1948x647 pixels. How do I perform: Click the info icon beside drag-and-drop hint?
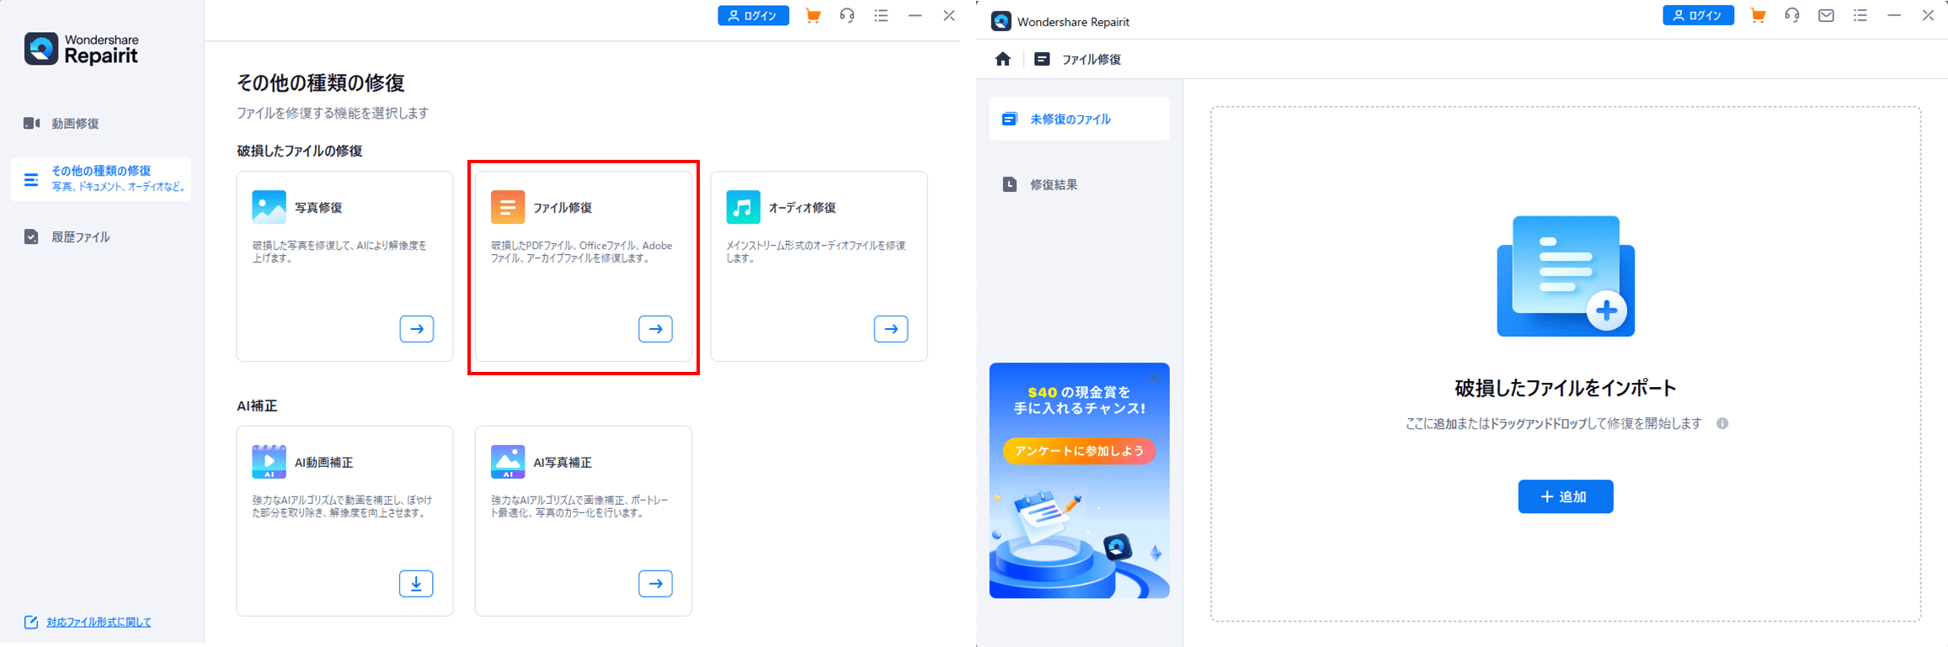pyautogui.click(x=1722, y=423)
